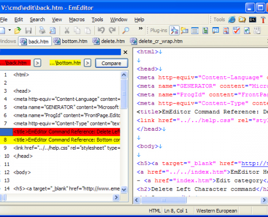This screenshot has width=268, height=217.
Task: Select the red-highlighted title diff row
Action: pyautogui.click(x=60, y=132)
